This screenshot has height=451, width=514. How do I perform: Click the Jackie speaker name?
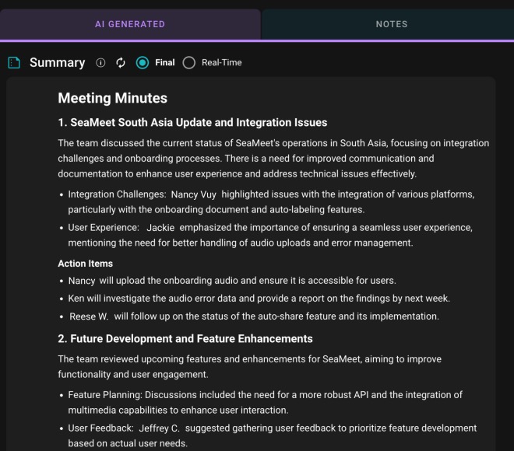pyautogui.click(x=160, y=228)
